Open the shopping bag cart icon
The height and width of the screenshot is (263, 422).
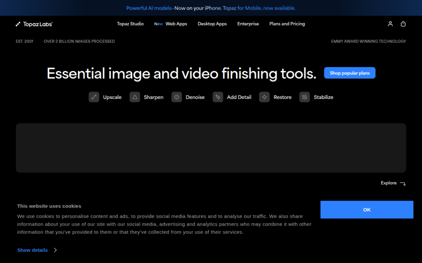(x=403, y=24)
